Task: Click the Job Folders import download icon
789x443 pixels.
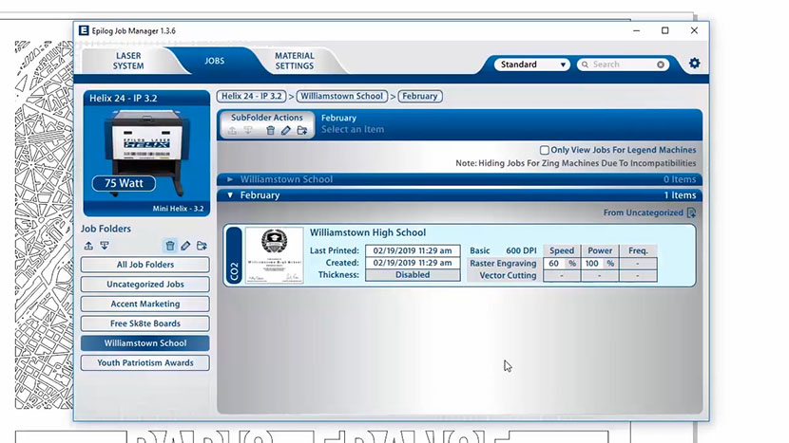Action: (105, 246)
